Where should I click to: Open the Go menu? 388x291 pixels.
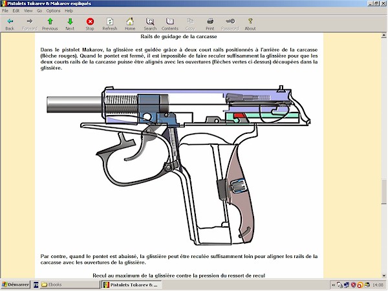[39, 10]
